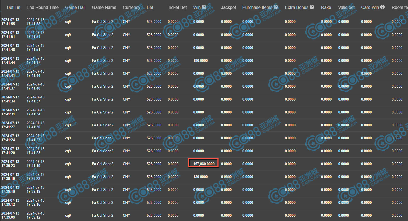Select the Bet Time column header
The height and width of the screenshot is (221, 408).
pyautogui.click(x=13, y=7)
